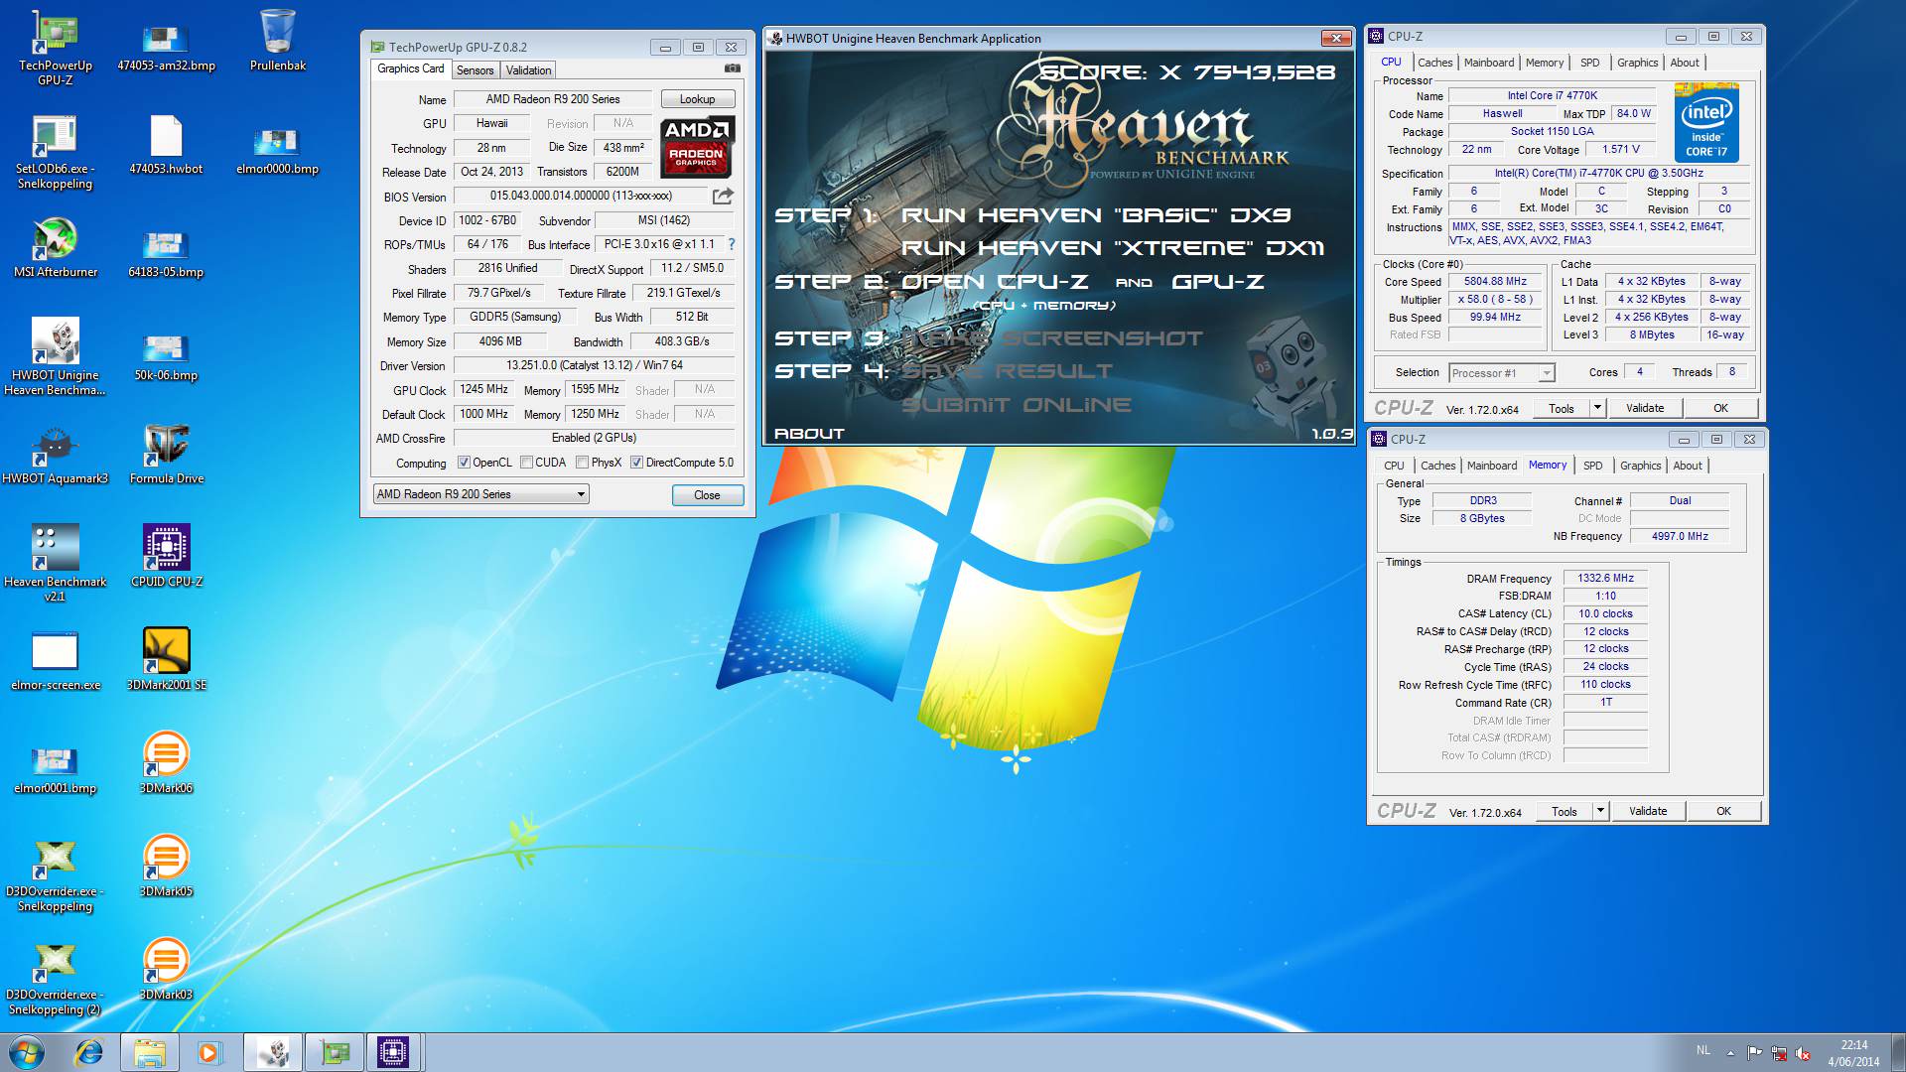Image resolution: width=1906 pixels, height=1072 pixels.
Task: Click the Close button in GPU-Z
Action: click(x=707, y=495)
